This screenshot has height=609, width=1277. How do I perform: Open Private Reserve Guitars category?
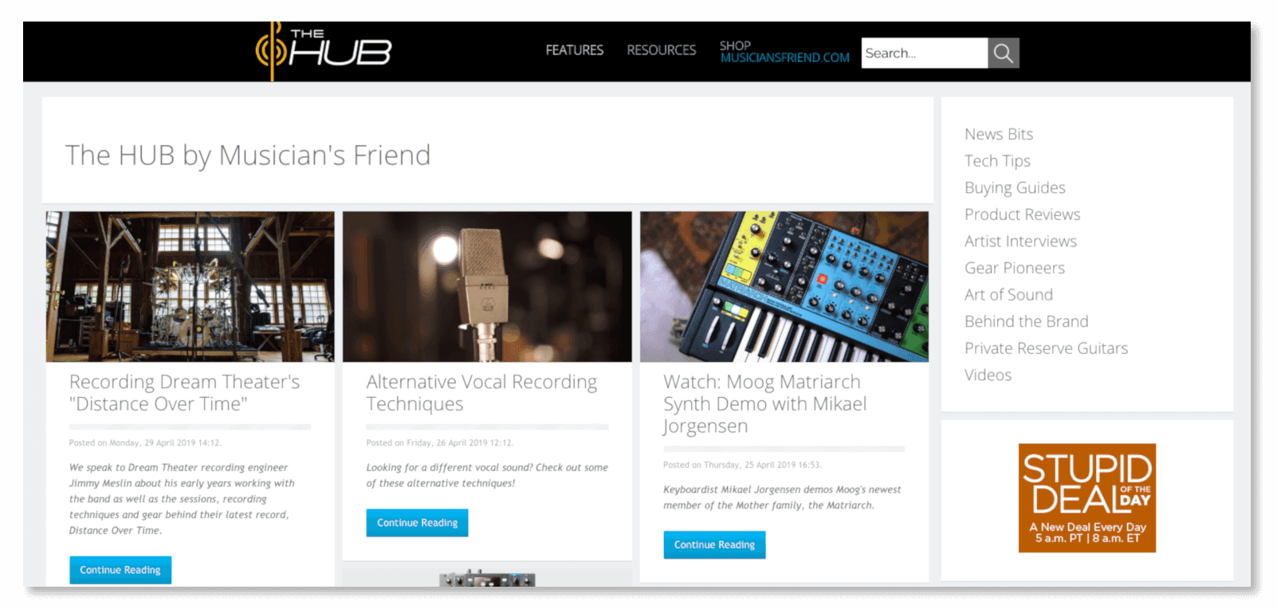(x=1046, y=348)
